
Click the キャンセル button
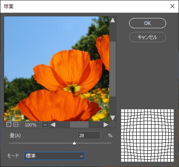tap(147, 37)
